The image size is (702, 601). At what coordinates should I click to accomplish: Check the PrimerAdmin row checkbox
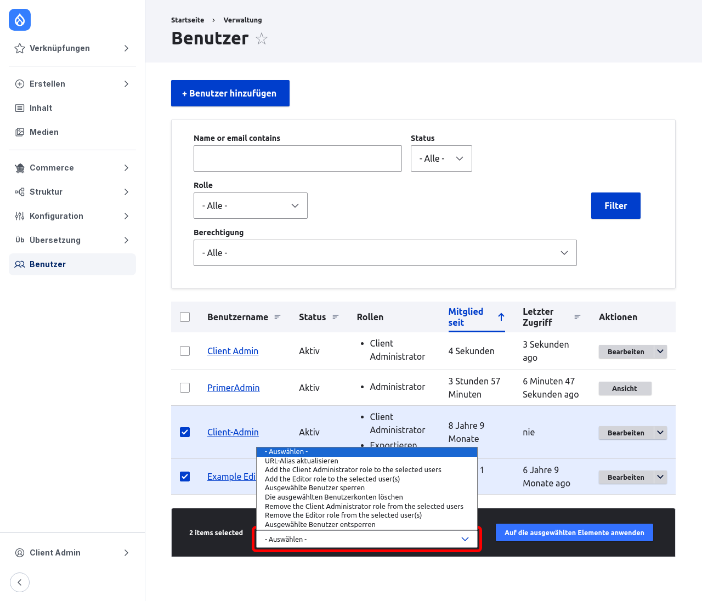tap(185, 388)
